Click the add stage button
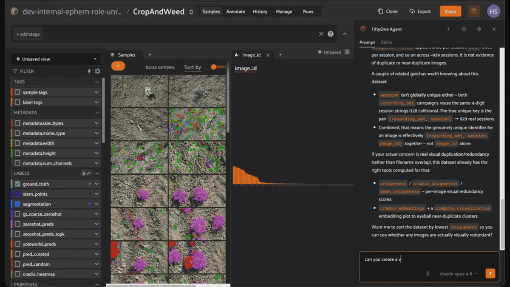510x287 pixels. 28,34
